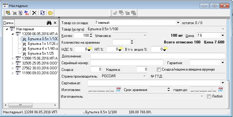
Task: Toggle Скидка/наценка введена вручную checkbox
Action: (x=159, y=69)
